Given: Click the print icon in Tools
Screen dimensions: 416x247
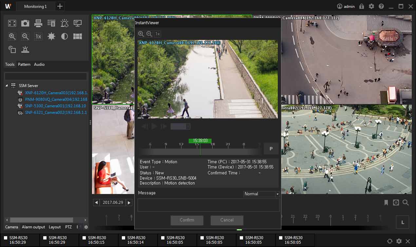Looking at the screenshot, I should pyautogui.click(x=38, y=23).
